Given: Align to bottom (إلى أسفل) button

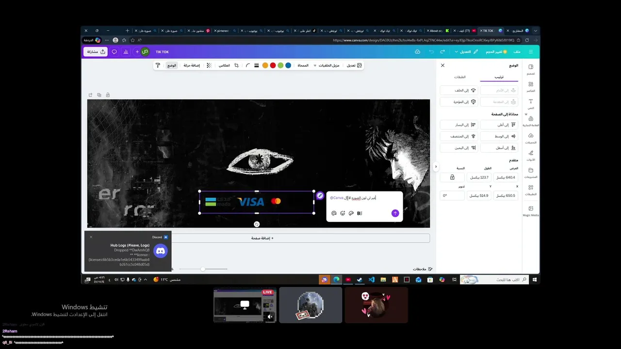Looking at the screenshot, I should [x=499, y=148].
